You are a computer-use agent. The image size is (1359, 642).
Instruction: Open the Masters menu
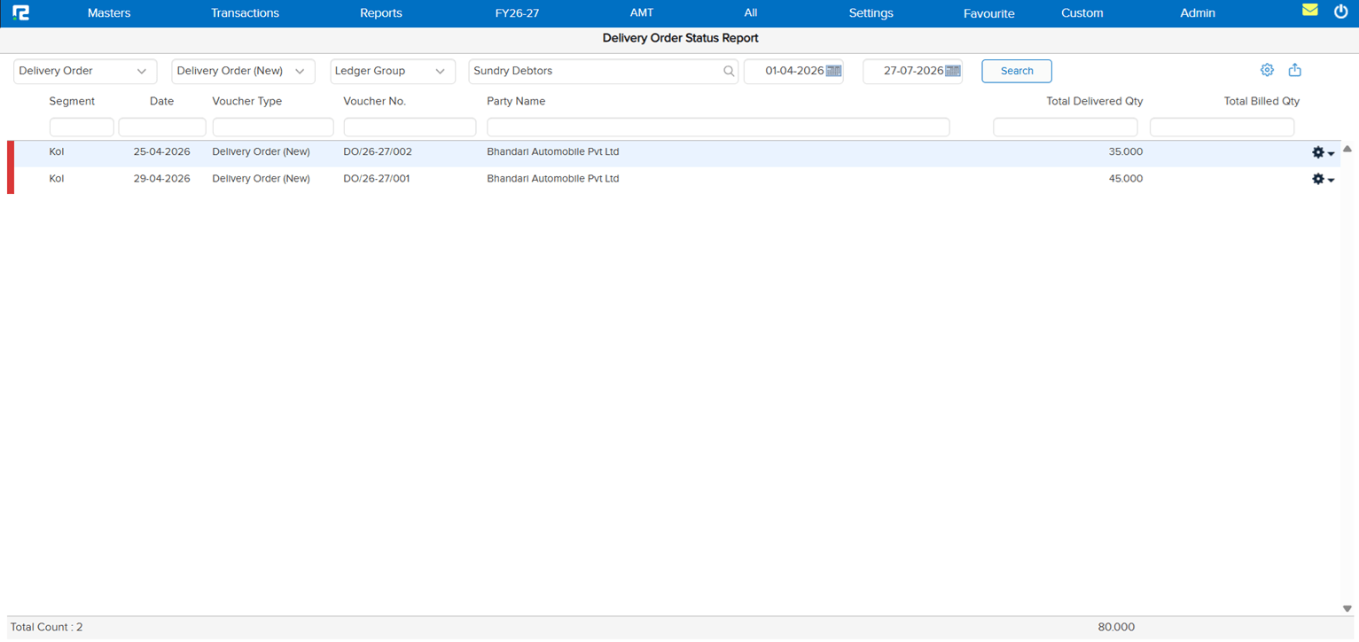click(x=109, y=13)
